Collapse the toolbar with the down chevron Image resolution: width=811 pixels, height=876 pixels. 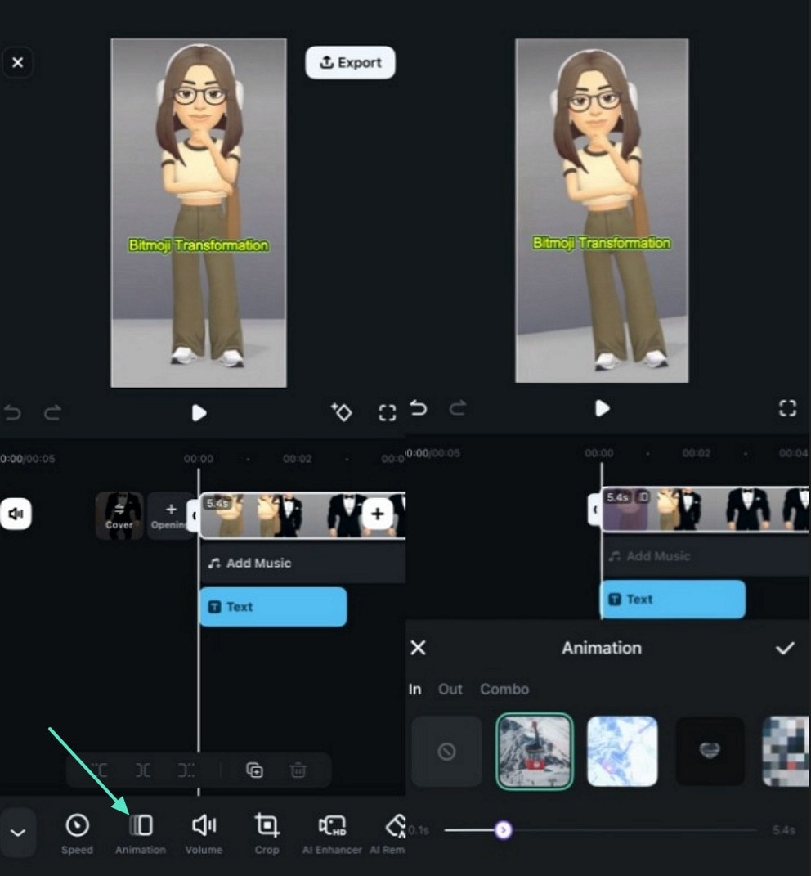coord(18,832)
